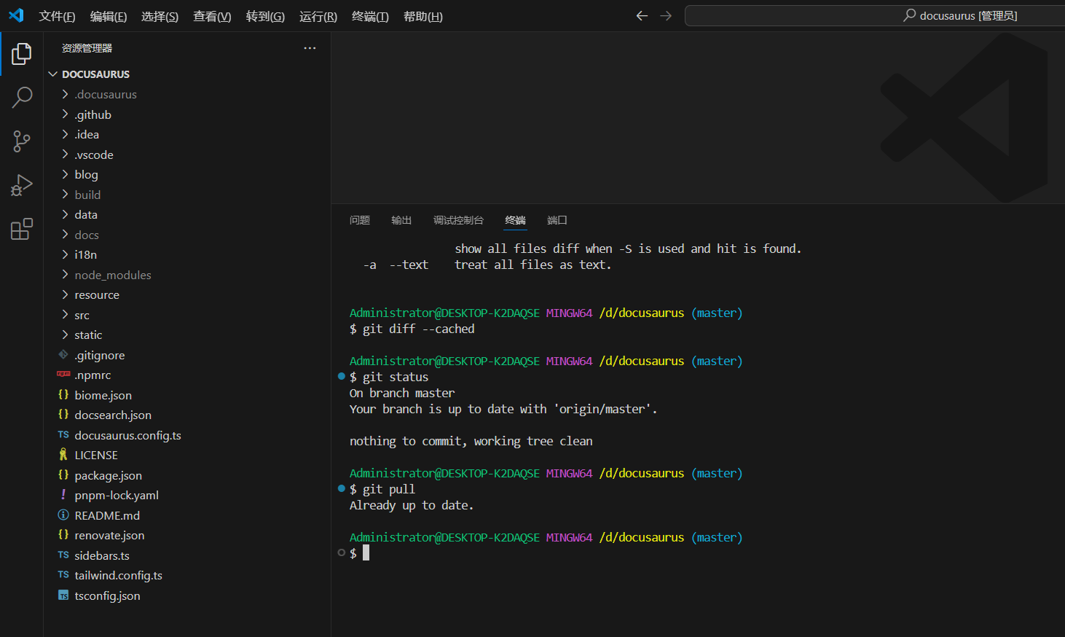
Task: Open the Source Control view icon
Action: 22,141
